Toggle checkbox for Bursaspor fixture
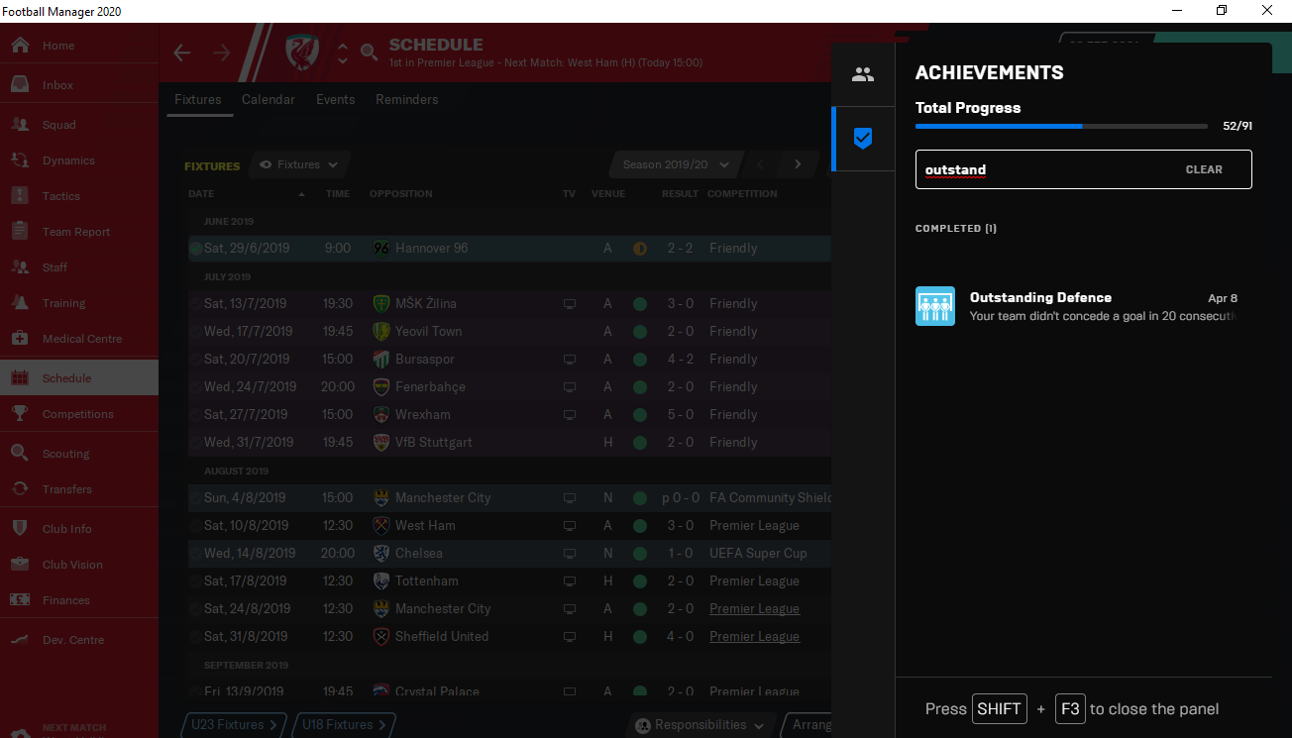Viewport: 1292px width, 738px height. (x=195, y=360)
